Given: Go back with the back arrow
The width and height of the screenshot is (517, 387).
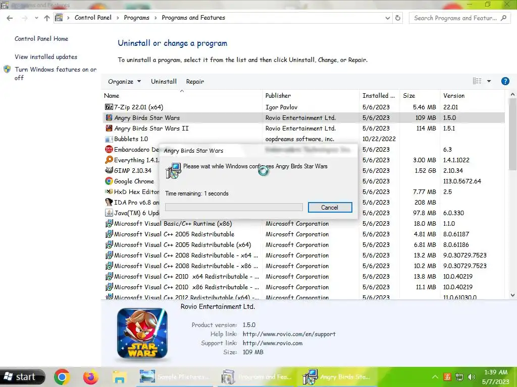Looking at the screenshot, I should [x=10, y=18].
